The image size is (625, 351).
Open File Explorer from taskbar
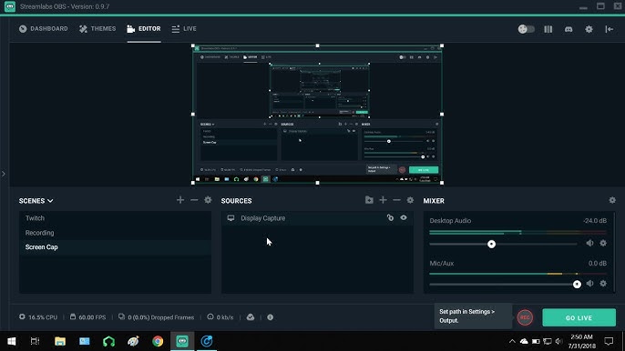pyautogui.click(x=60, y=341)
